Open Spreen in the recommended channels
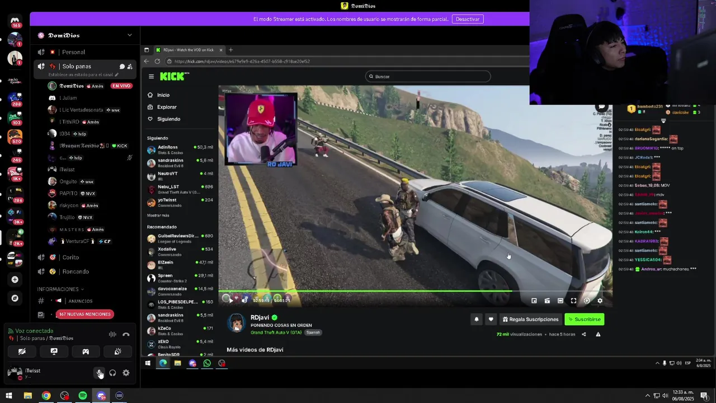716x403 pixels. 180,278
